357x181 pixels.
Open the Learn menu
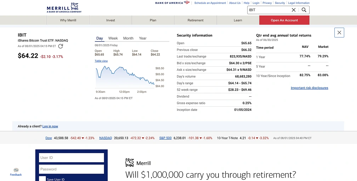[238, 20]
